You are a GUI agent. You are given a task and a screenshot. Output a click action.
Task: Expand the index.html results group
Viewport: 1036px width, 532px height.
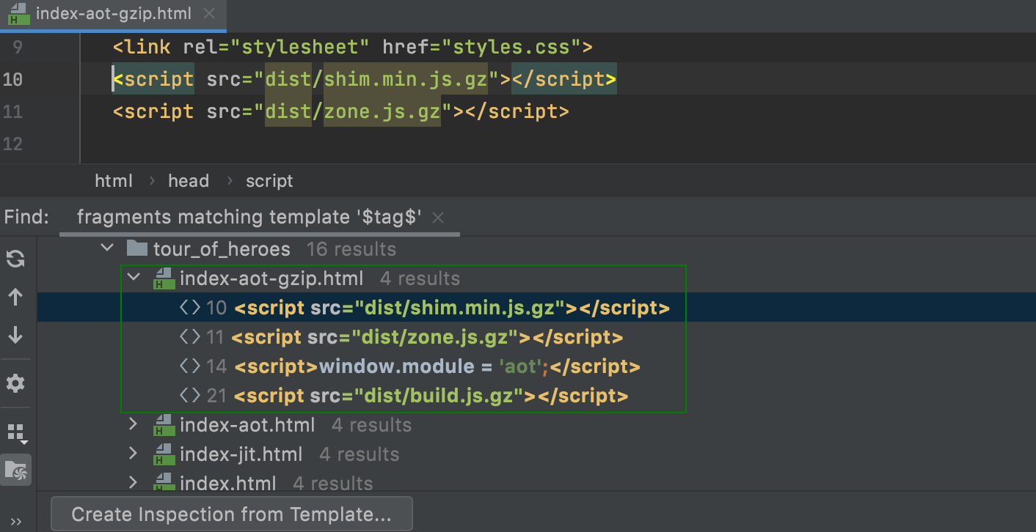coord(133,482)
